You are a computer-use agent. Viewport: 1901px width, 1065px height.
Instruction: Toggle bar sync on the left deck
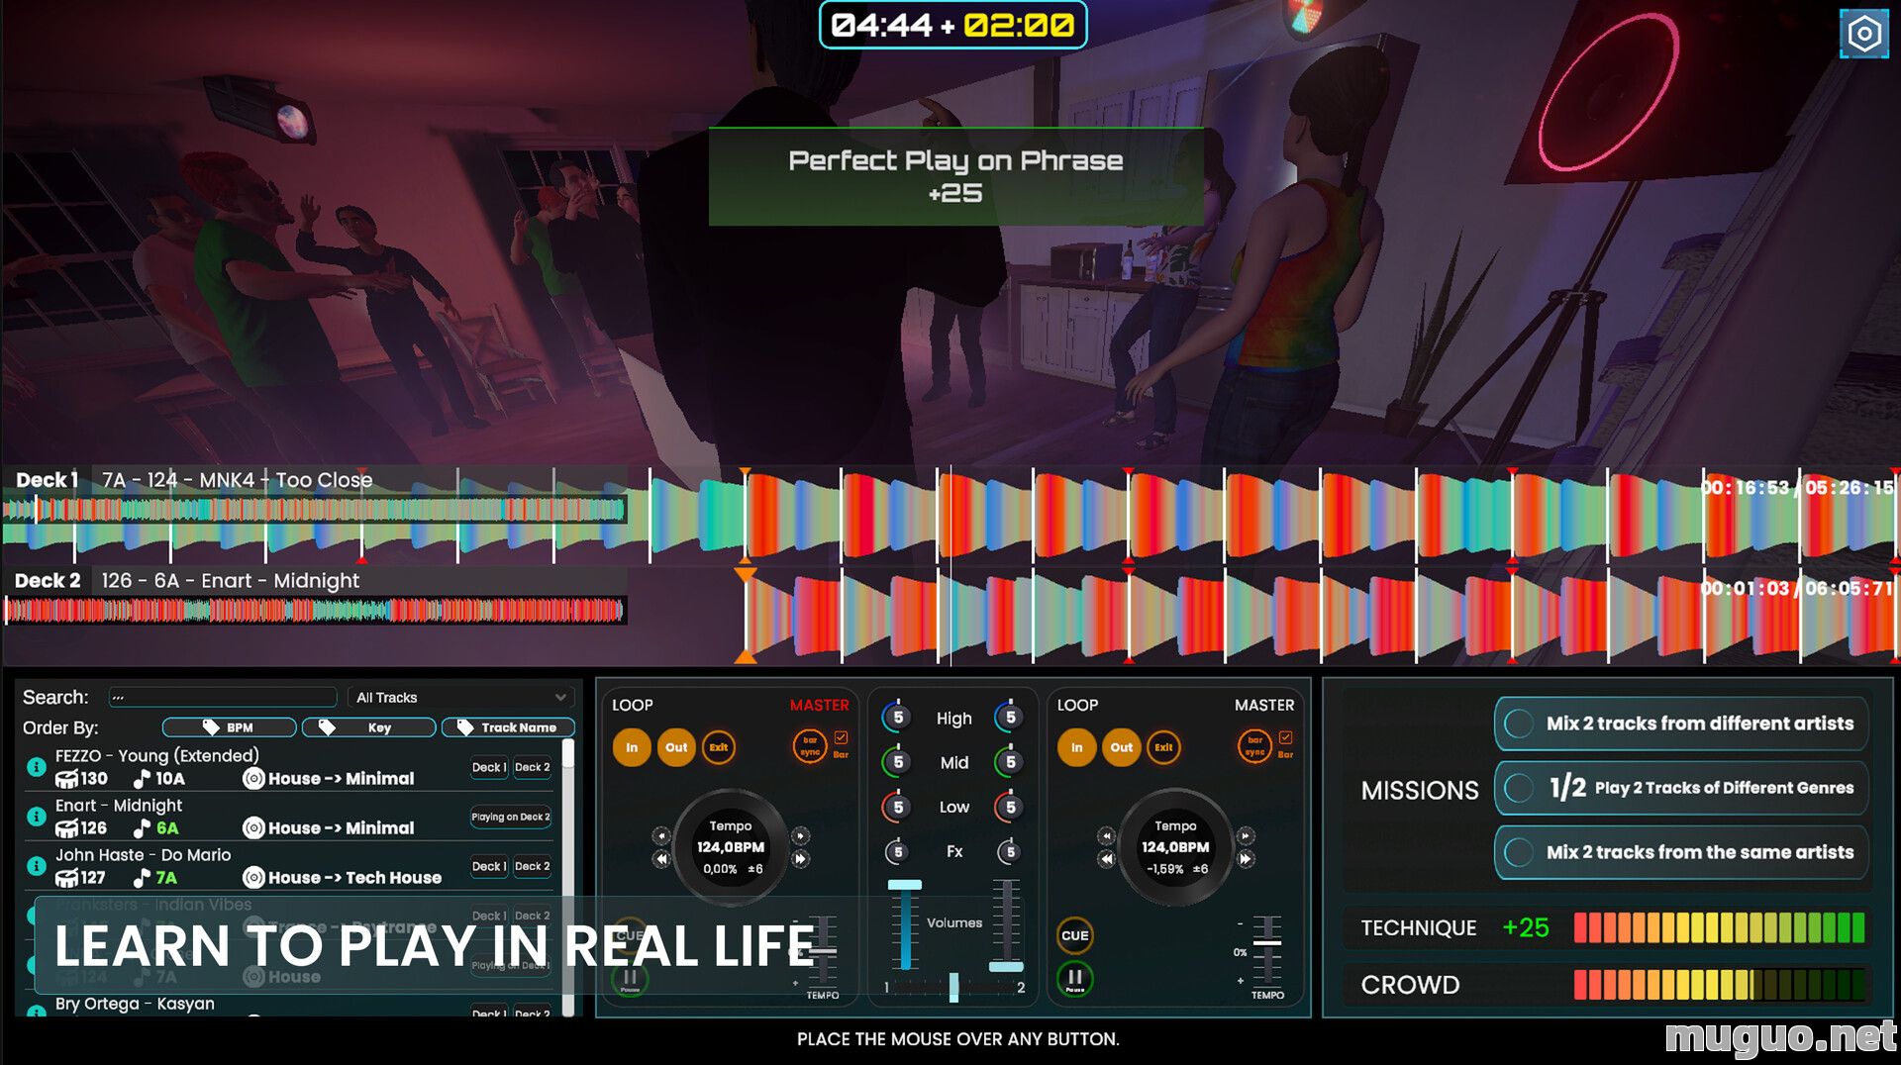point(810,746)
